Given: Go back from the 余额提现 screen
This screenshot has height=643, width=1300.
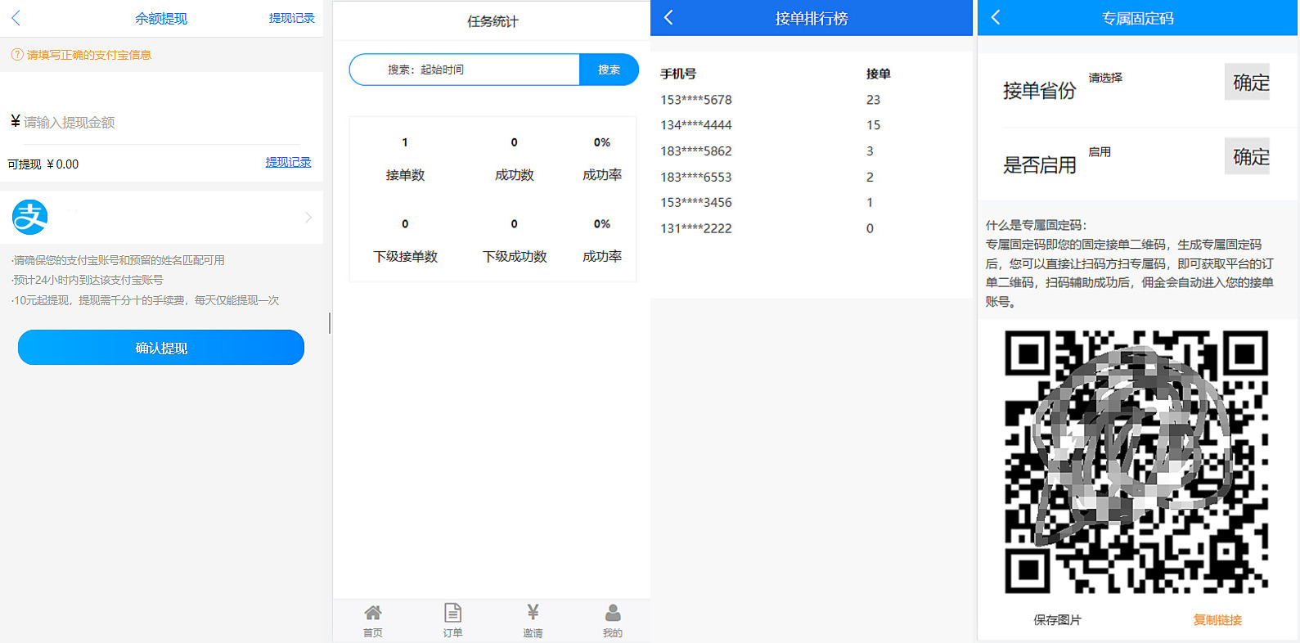Looking at the screenshot, I should click(x=16, y=18).
